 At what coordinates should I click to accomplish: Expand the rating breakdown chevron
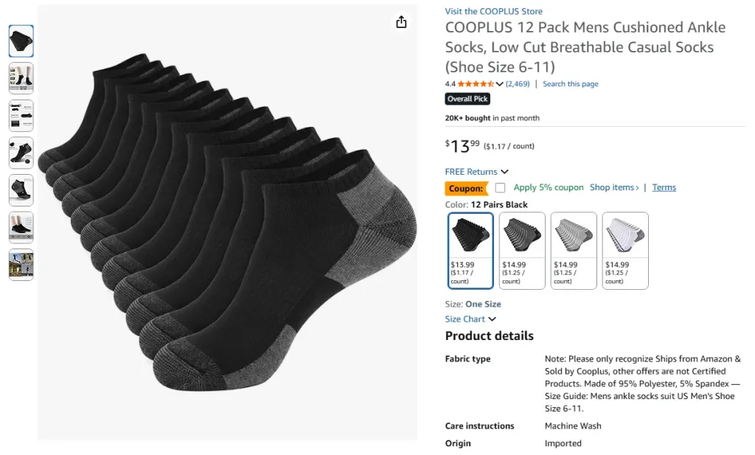[500, 84]
